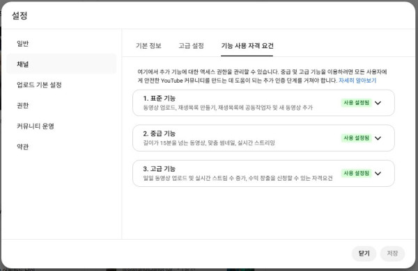Screen dimensions: 418x271
Task: Click 사용 설정됨 badge in 중급 기능 row
Action: 356,138
